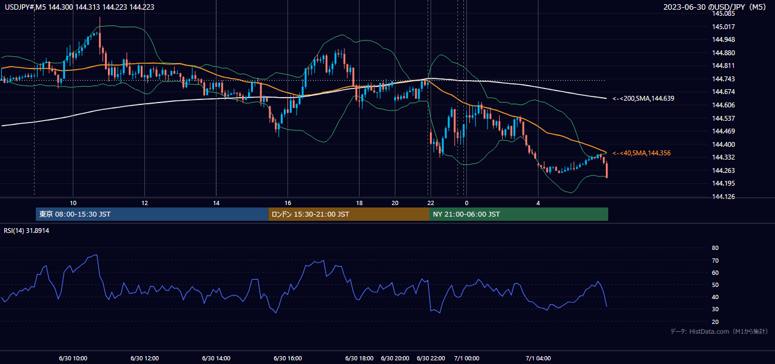Click price axis value 144.469
Image resolution: width=775 pixels, height=364 pixels.
[x=723, y=131]
